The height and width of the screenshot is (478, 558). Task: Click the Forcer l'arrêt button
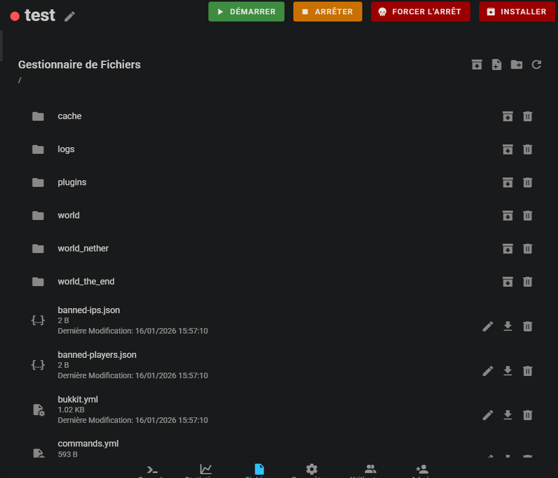point(420,12)
